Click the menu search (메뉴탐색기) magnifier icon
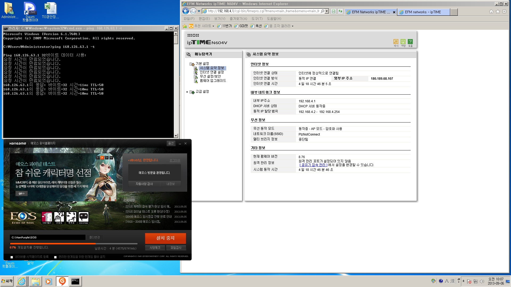Viewport: 511px width, 287px height. pos(189,54)
